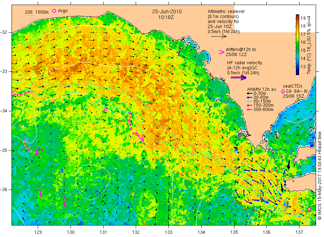Image resolution: width=324 pixels, height=237 pixels.
Task: Click the '80-150m' depth label
Action: 262,101
